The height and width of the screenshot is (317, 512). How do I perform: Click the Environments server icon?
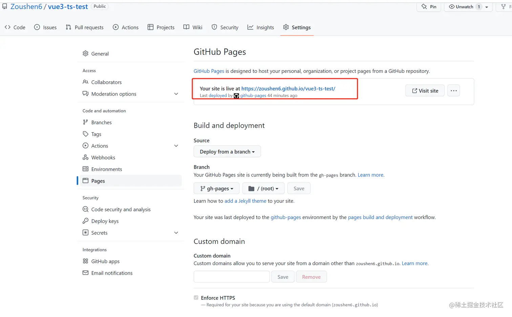click(86, 169)
